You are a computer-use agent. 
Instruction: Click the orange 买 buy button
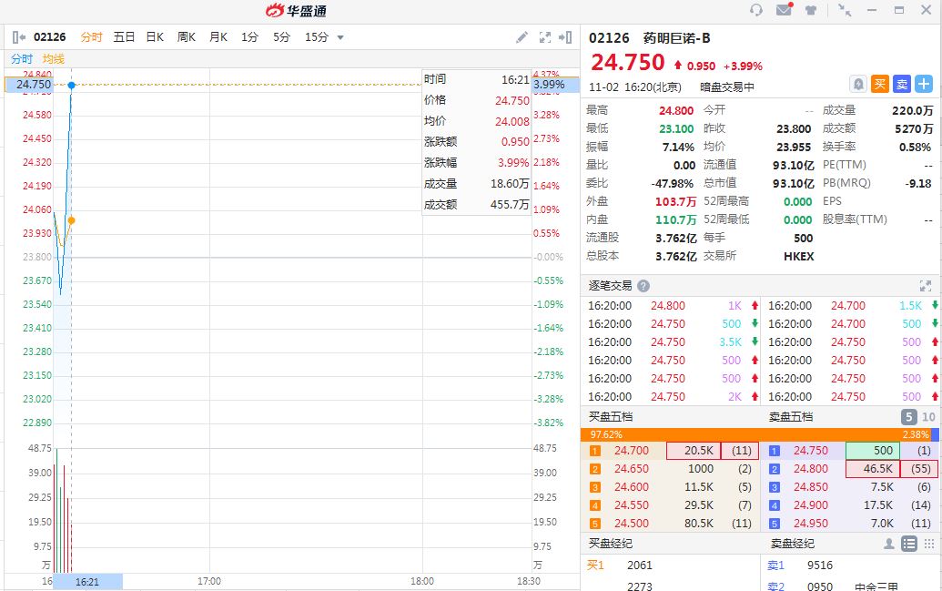click(x=880, y=84)
